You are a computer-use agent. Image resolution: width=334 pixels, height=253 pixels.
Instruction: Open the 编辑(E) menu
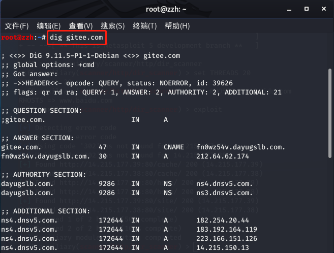point(49,26)
